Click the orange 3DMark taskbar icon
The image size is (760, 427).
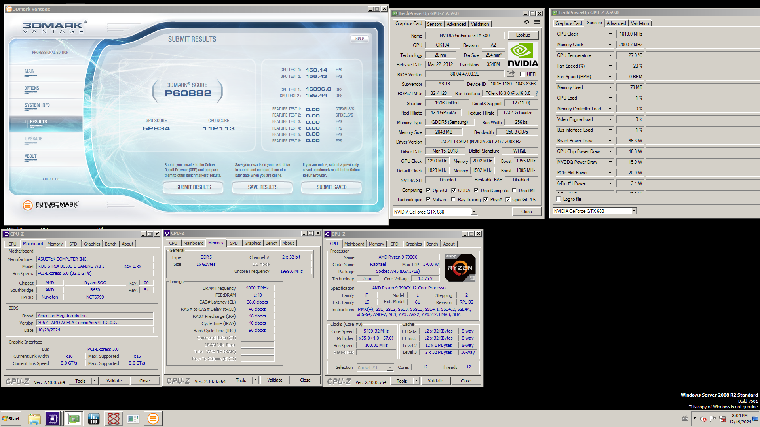click(x=153, y=419)
